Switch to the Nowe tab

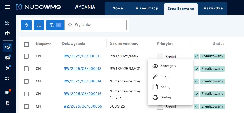click(118, 8)
